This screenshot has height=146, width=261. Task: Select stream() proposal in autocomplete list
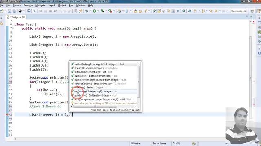click(x=104, y=68)
